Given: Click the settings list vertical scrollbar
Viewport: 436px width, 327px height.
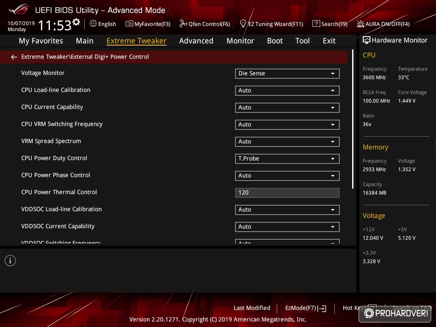Looking at the screenshot, I should pos(353,119).
